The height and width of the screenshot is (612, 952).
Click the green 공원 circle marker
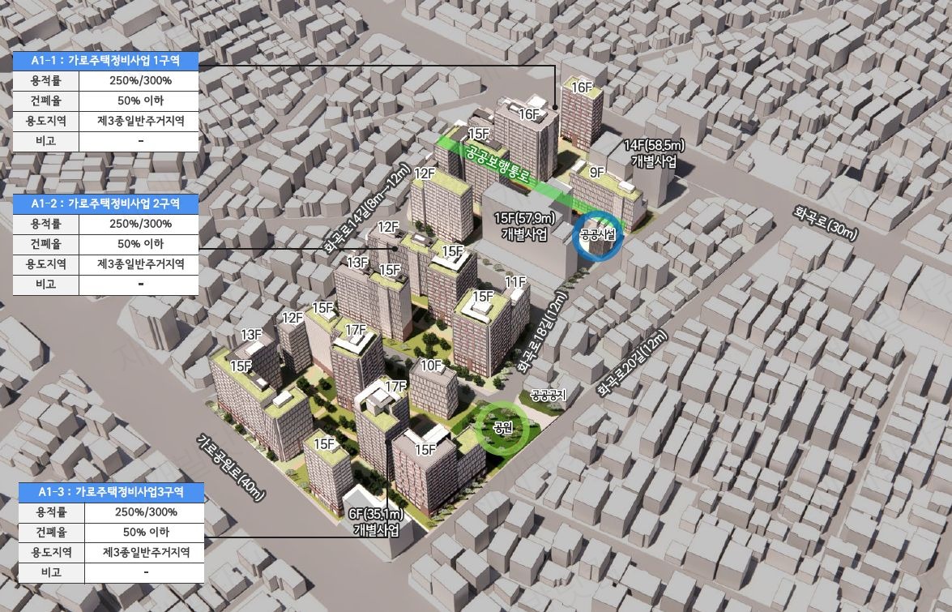502,427
